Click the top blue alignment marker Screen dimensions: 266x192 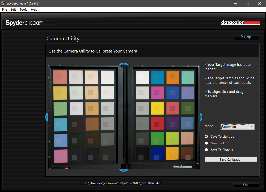pyautogui.click(x=124, y=64)
